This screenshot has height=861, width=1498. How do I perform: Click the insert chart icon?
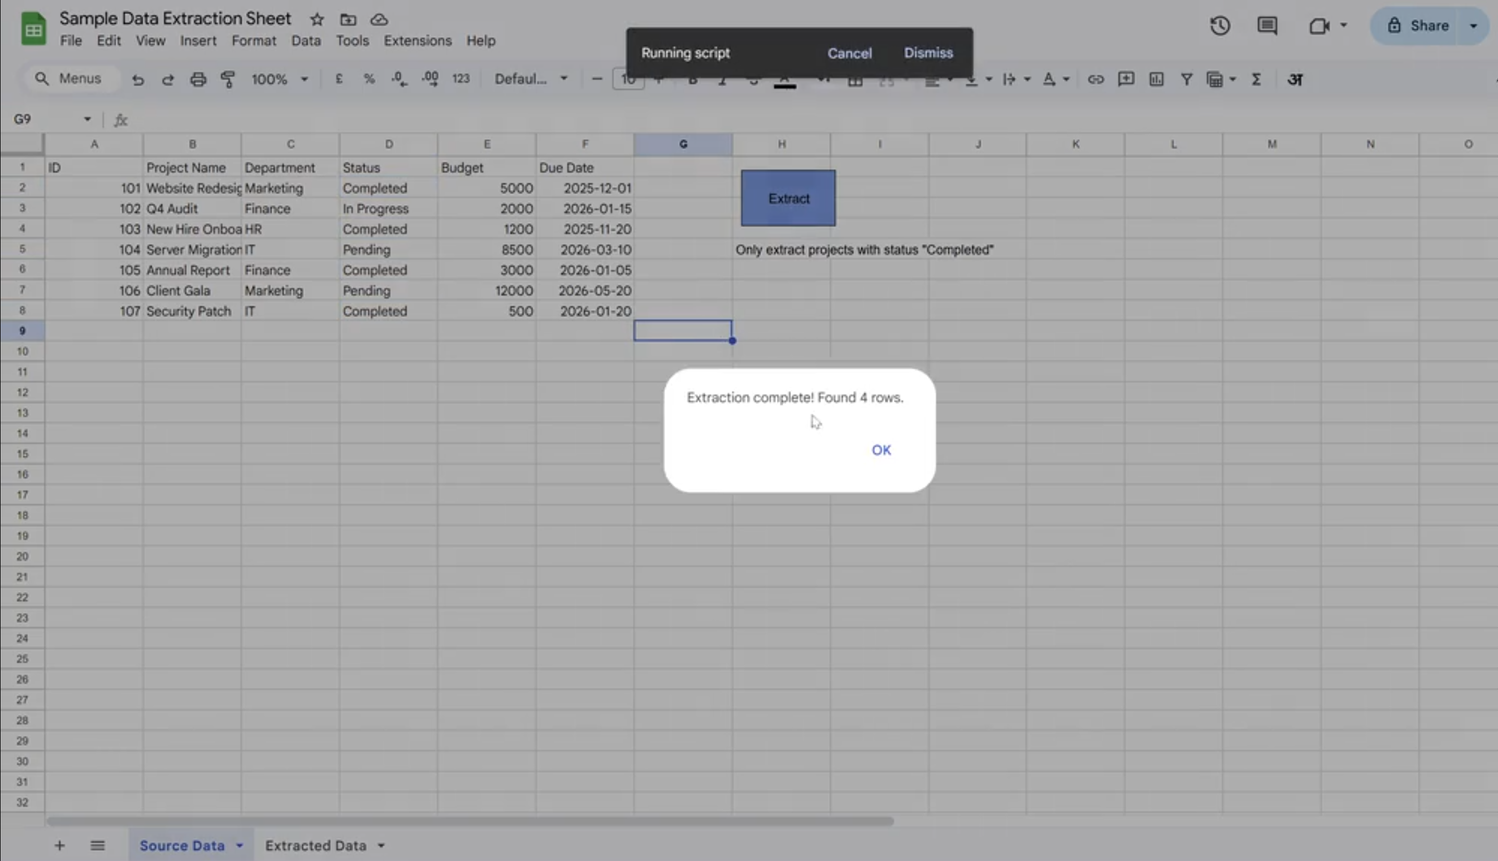(x=1156, y=79)
